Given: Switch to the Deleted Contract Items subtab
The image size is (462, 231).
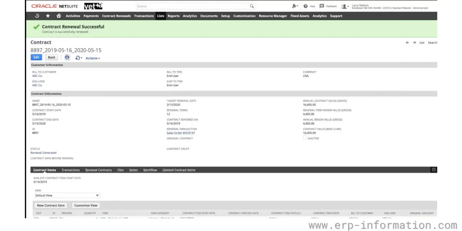Looking at the screenshot, I should [179, 170].
